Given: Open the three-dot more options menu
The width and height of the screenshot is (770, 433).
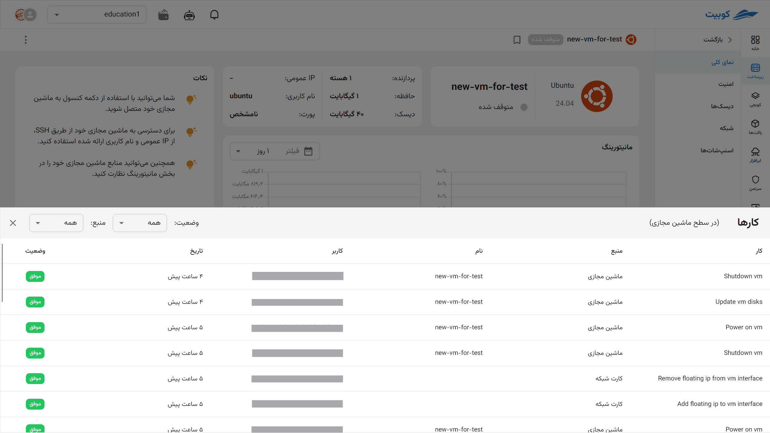Looking at the screenshot, I should coord(26,40).
